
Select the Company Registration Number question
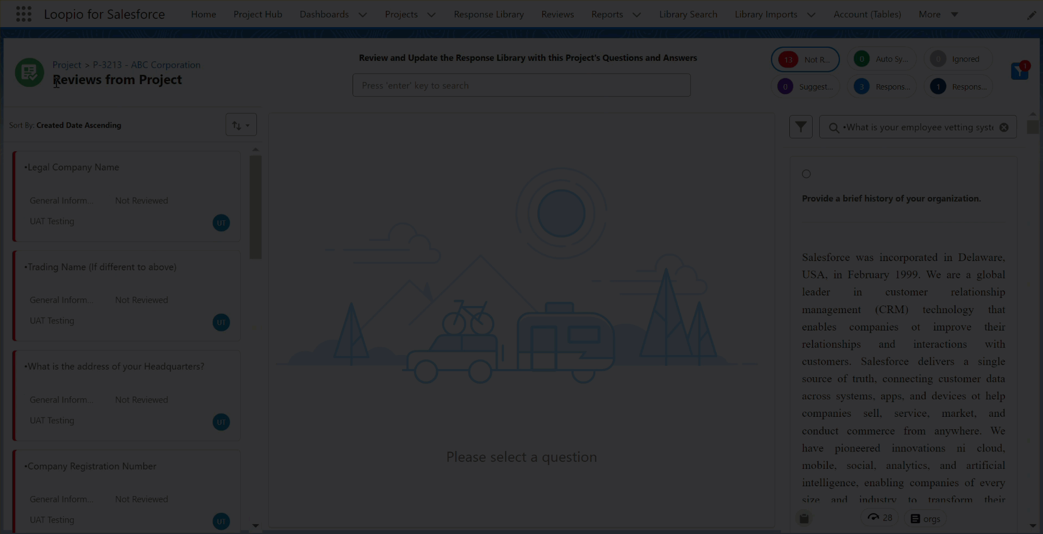point(127,491)
